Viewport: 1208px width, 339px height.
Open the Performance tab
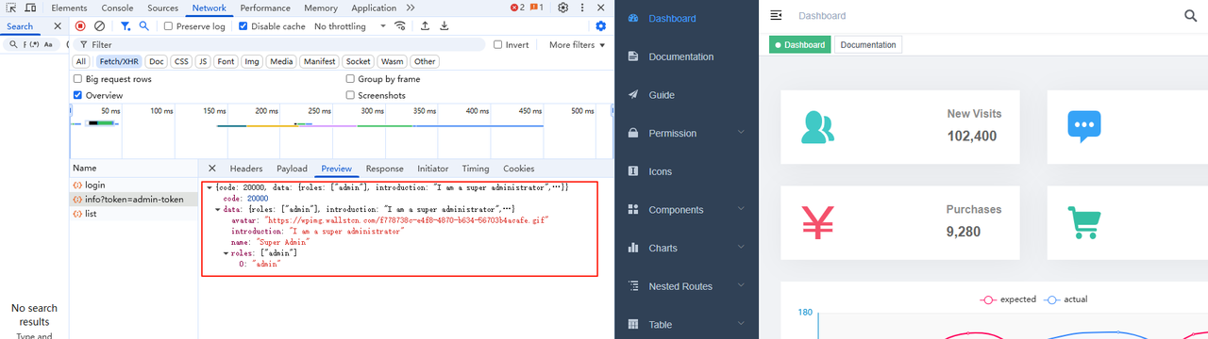265,8
